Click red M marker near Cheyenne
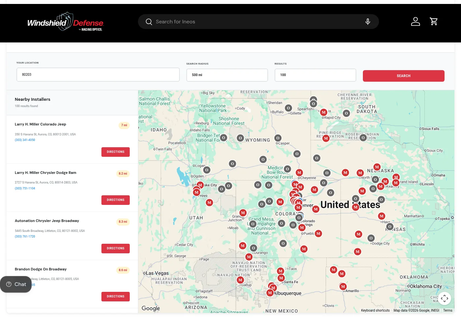Screen dimensions: 461x334 (x=299, y=173)
